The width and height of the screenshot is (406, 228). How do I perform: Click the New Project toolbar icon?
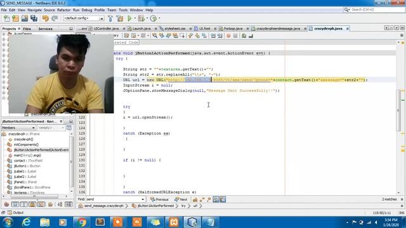tap(15, 18)
